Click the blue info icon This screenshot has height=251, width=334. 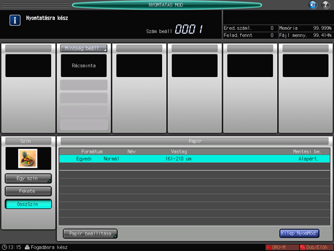(15, 20)
